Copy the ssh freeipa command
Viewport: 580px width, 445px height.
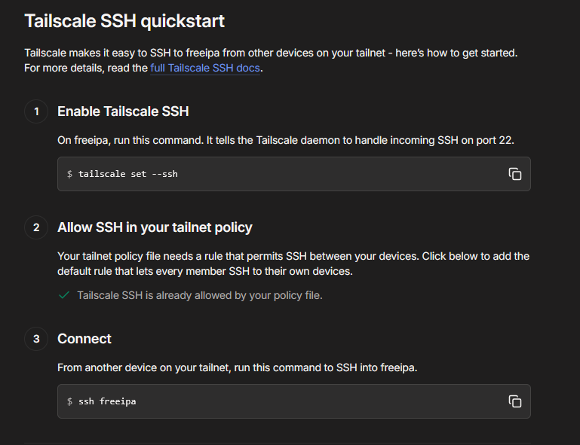pos(515,401)
